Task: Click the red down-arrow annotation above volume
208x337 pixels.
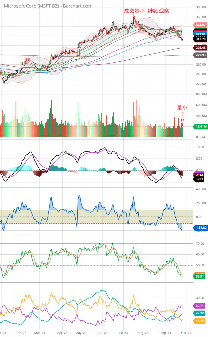Action: click(182, 119)
